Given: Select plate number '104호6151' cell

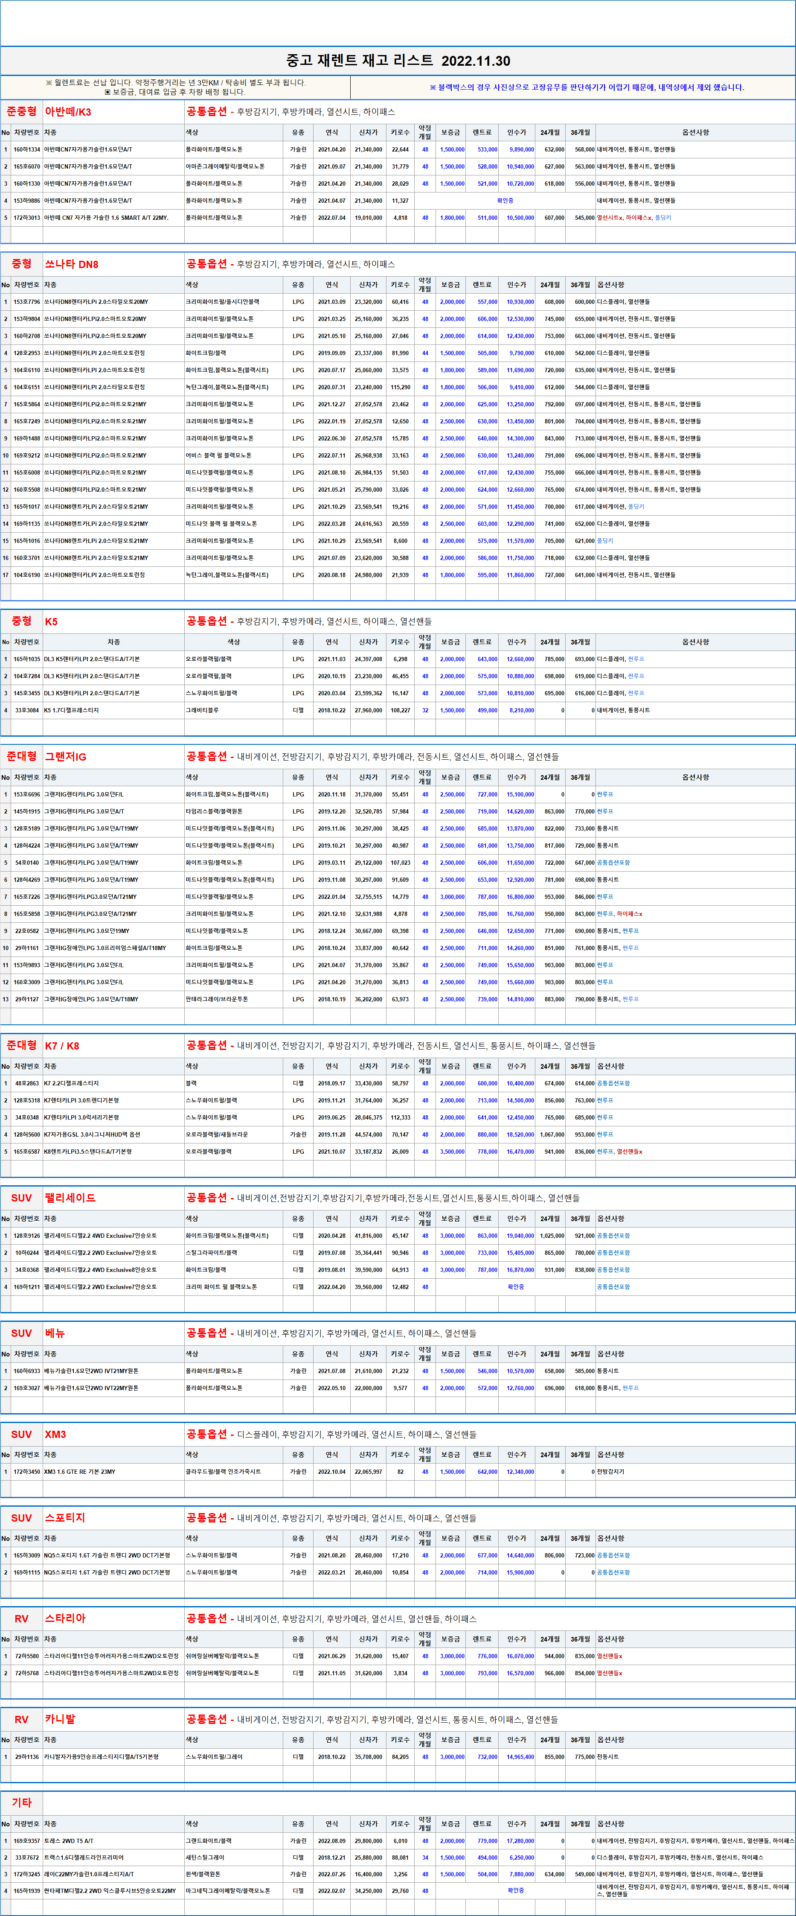Looking at the screenshot, I should tap(27, 387).
